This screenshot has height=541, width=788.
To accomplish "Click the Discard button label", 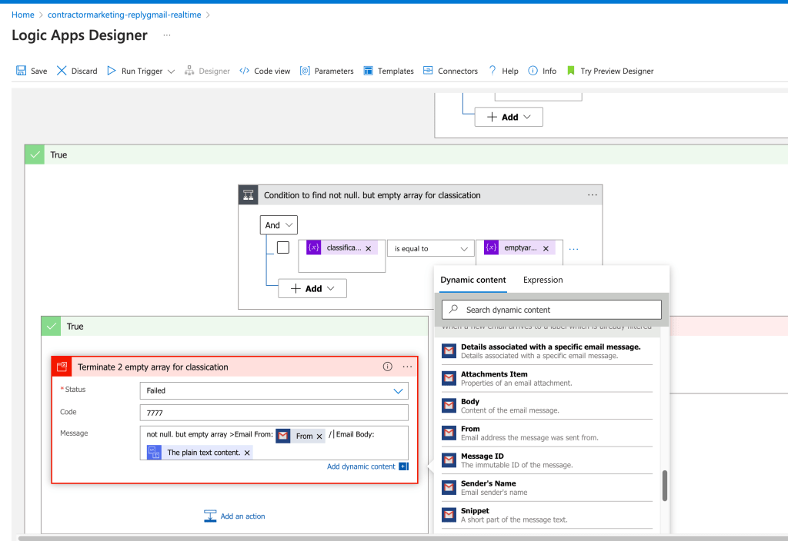I will pyautogui.click(x=85, y=71).
